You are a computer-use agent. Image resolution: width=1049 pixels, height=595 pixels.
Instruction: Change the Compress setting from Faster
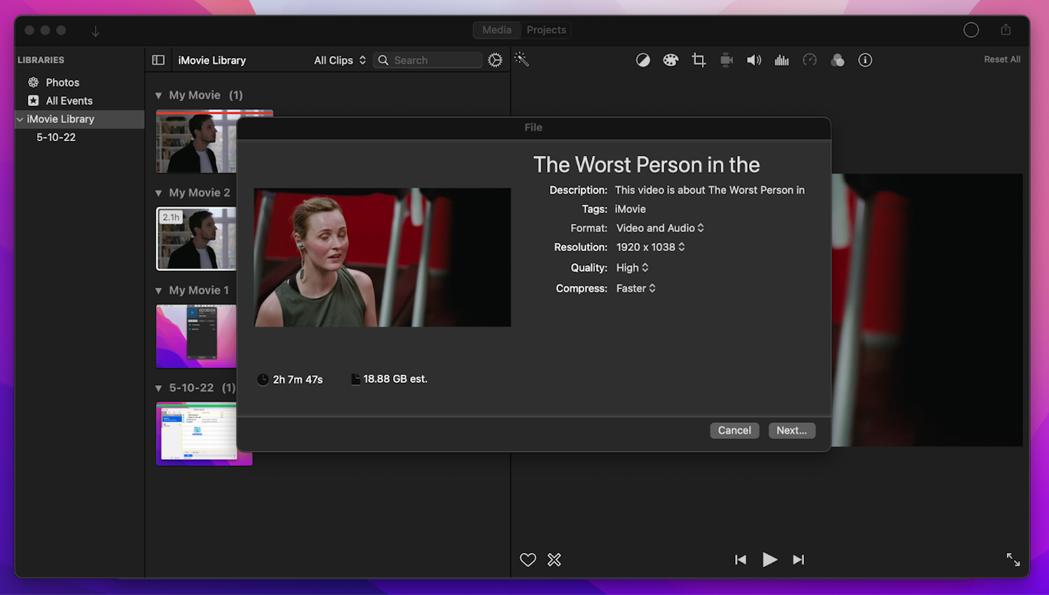coord(635,288)
